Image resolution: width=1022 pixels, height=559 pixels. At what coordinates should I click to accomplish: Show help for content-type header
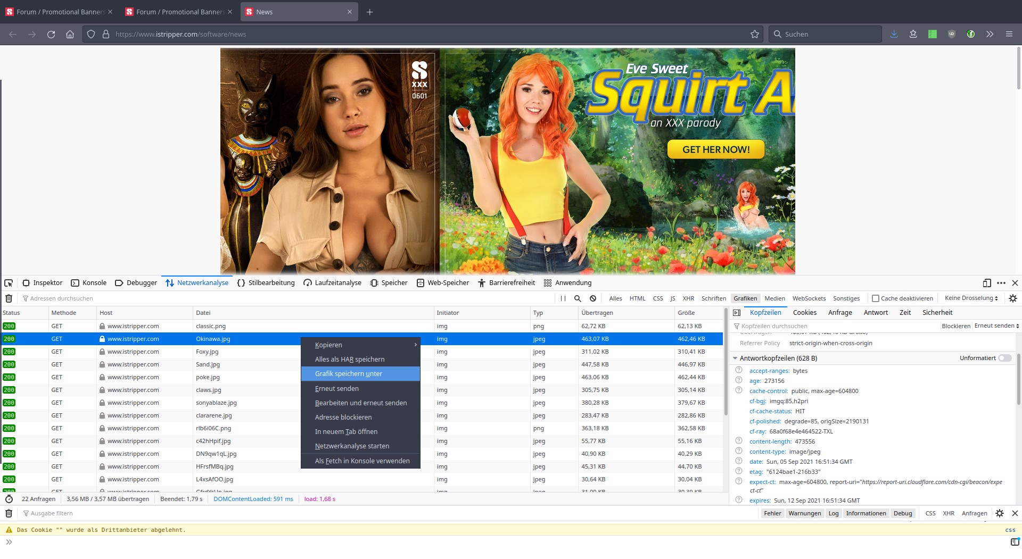tap(738, 451)
